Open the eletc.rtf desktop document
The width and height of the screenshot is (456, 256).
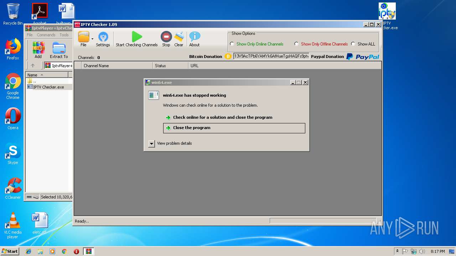click(40, 223)
